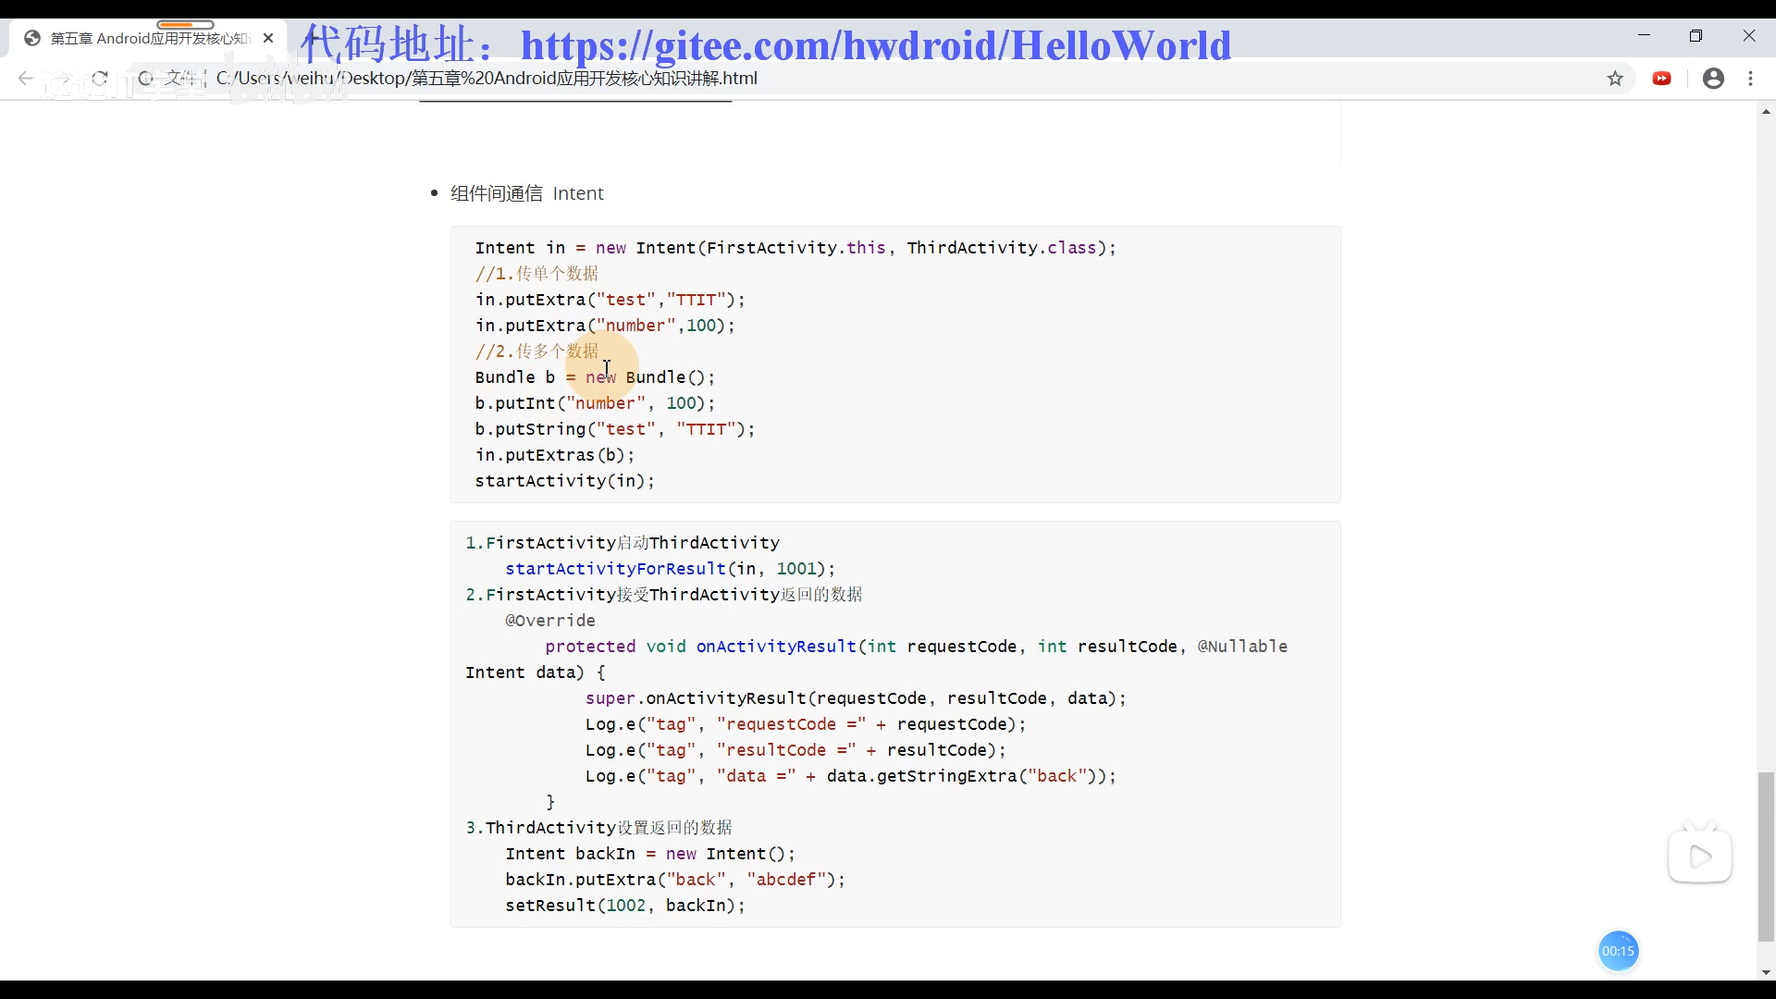Viewport: 1776px width, 999px height.
Task: Close the 第五章 Android tab
Action: [268, 38]
